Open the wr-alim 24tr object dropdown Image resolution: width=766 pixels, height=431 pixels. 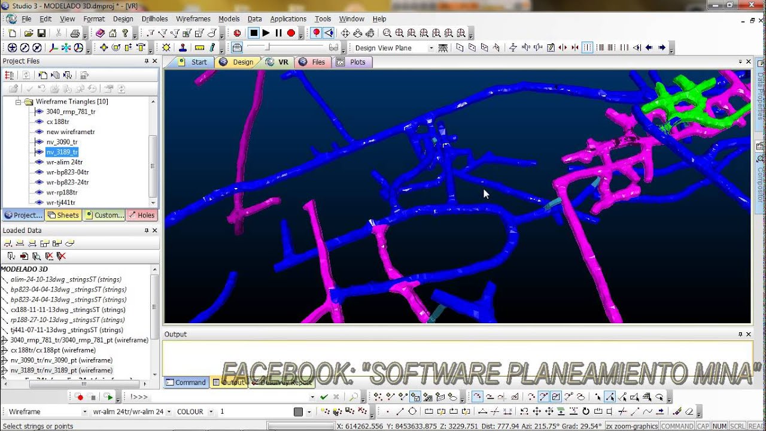(x=169, y=412)
